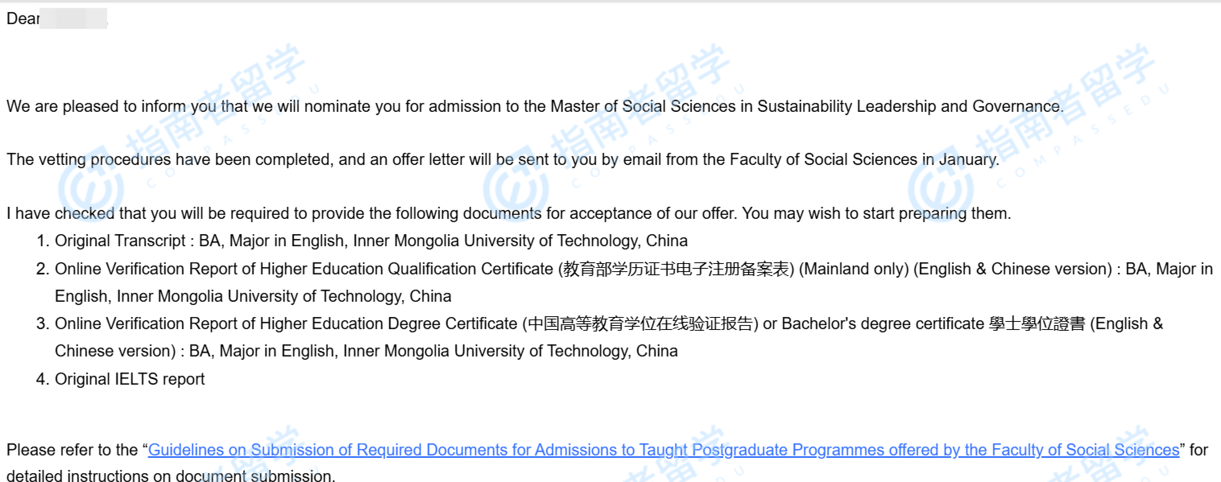Click the traditional Chinese text 學士學位證書
The height and width of the screenshot is (482, 1221).
pos(1037,323)
